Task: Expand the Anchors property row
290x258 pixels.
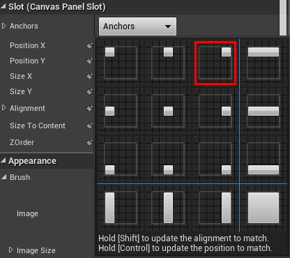Action: tap(3, 26)
